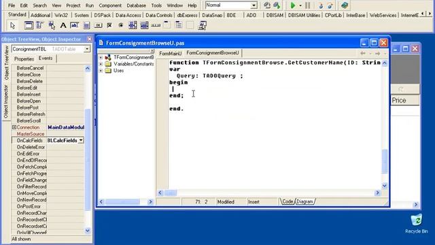
Task: Expand the Variables/Constants tree node
Action: (x=101, y=64)
